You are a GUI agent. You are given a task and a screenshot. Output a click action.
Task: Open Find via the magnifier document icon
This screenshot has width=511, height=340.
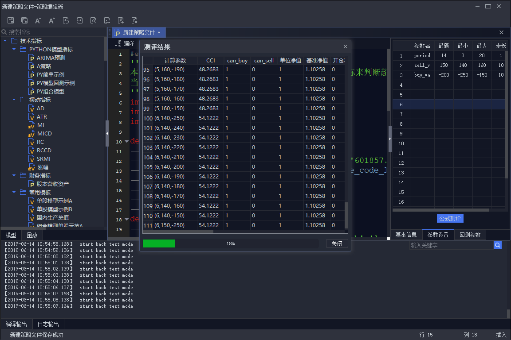[93, 20]
